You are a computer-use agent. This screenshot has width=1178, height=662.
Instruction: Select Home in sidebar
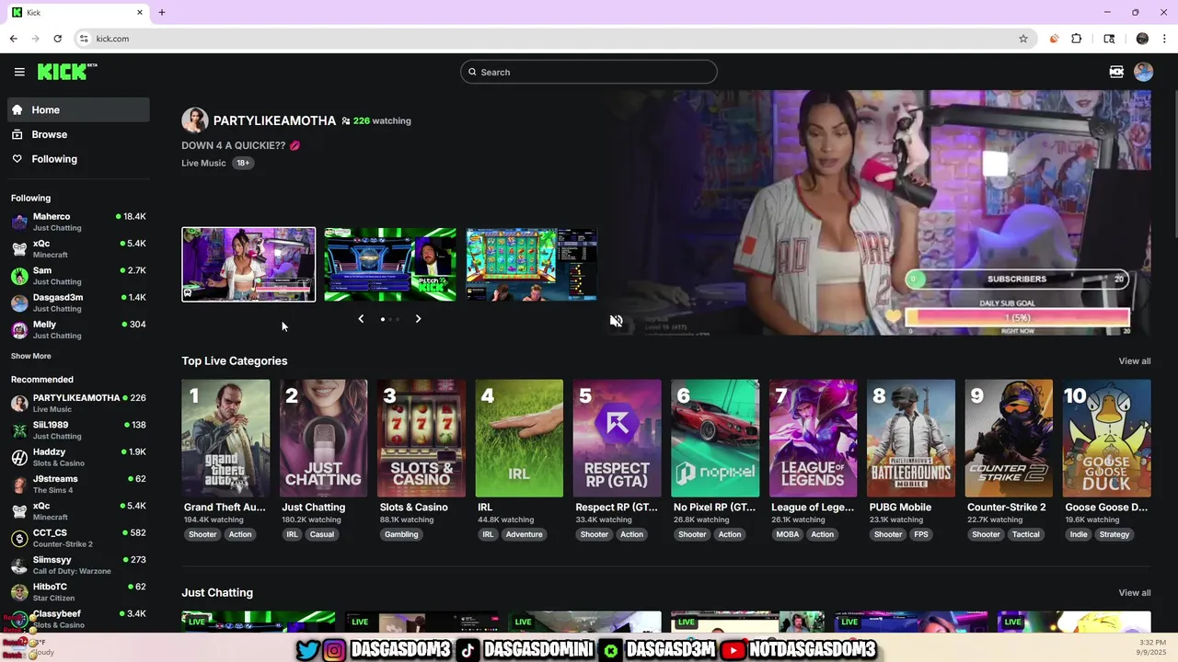78,109
